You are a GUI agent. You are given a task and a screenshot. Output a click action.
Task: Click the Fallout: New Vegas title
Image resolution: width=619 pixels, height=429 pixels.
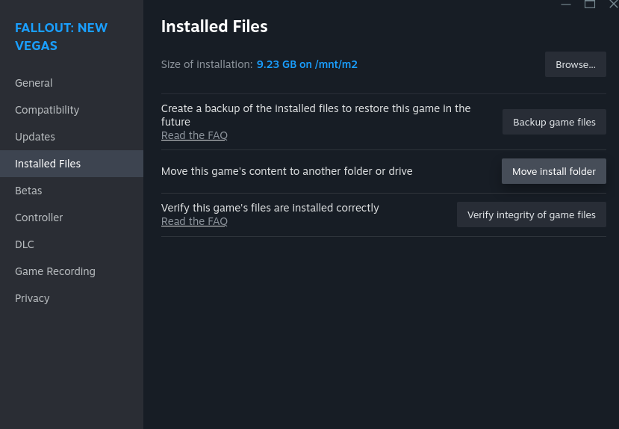(61, 37)
